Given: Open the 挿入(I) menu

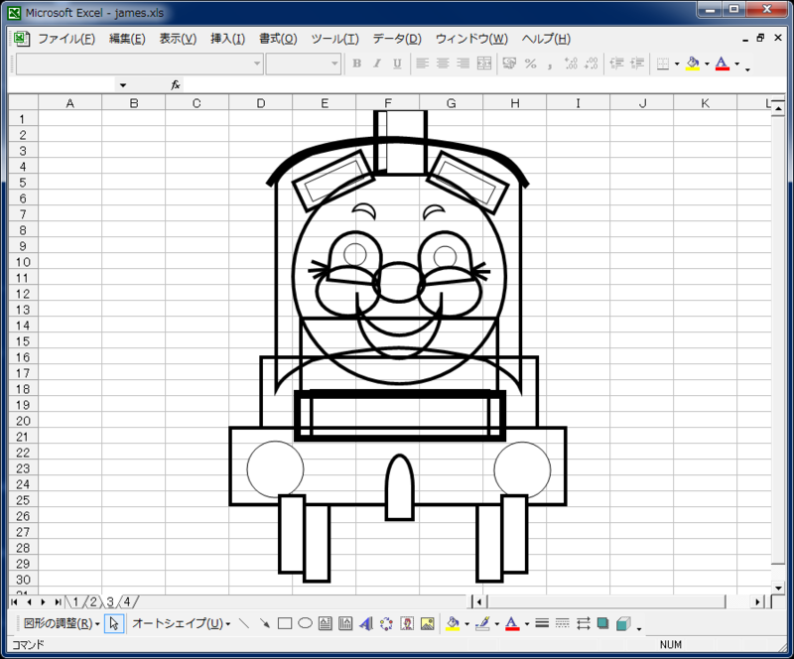Looking at the screenshot, I should pyautogui.click(x=228, y=39).
